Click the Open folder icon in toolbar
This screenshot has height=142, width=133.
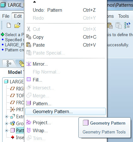pos(17,25)
